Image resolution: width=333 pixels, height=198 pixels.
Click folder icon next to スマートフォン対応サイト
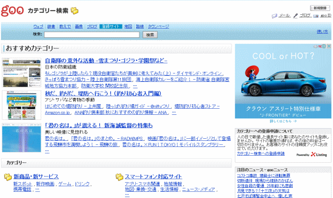[119, 177]
